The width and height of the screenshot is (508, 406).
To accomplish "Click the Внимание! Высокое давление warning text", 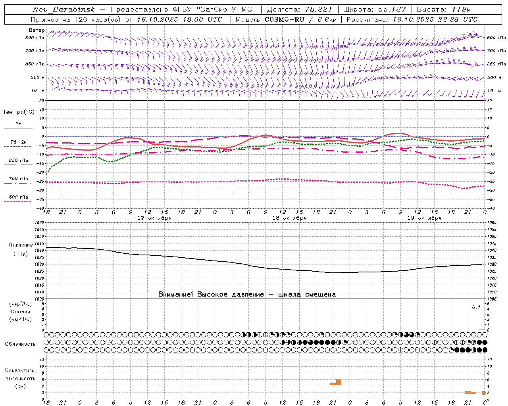I will (x=247, y=295).
